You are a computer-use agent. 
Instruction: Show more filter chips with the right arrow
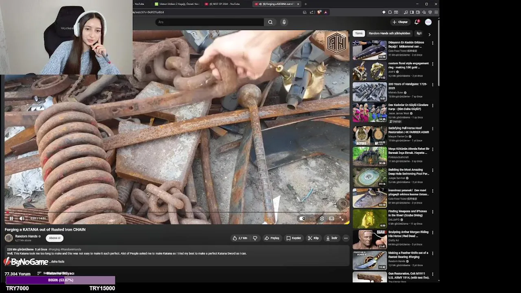429,34
